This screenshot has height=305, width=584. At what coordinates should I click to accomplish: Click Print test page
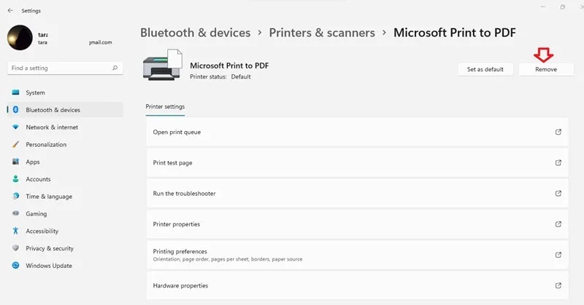point(357,163)
